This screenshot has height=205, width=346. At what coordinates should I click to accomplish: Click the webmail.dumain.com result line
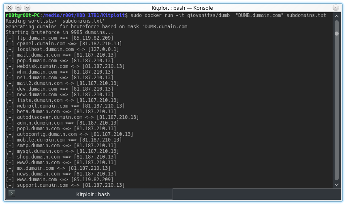pyautogui.click(x=65, y=106)
